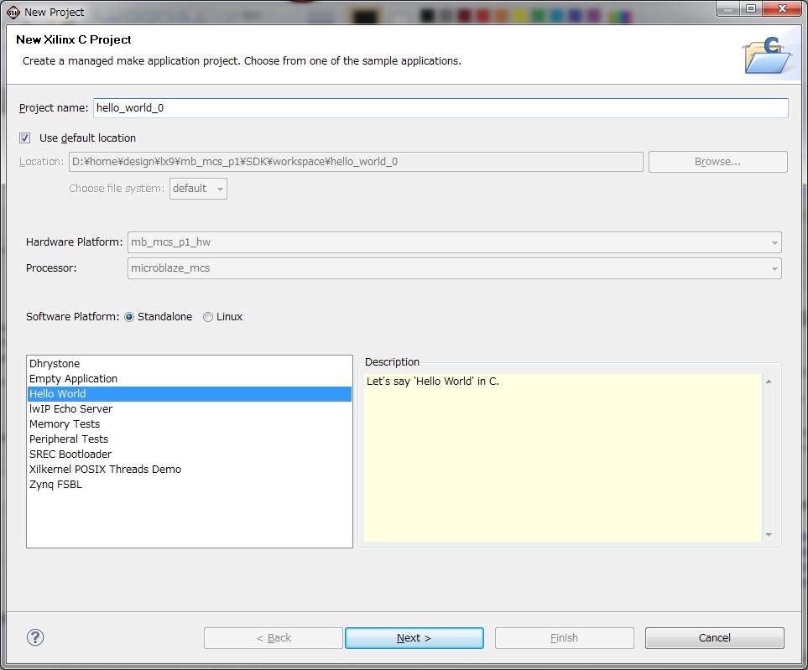808x670 pixels.
Task: Toggle the Use default location checkbox
Action: tap(24, 138)
